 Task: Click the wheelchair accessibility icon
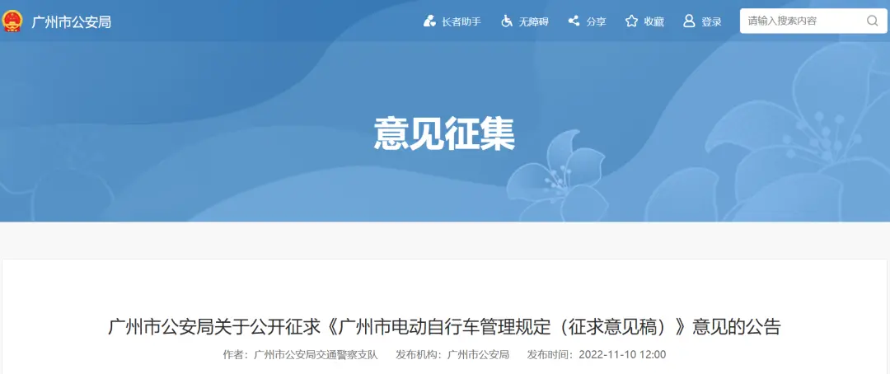click(507, 21)
